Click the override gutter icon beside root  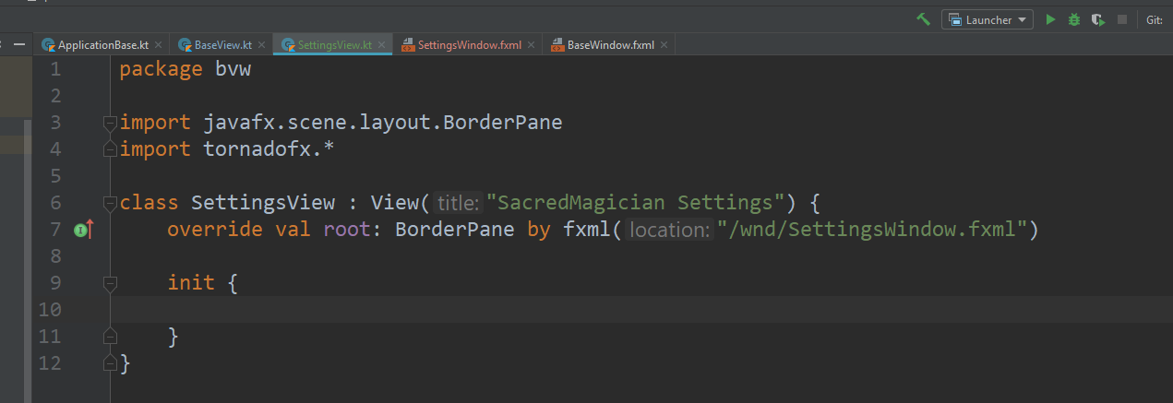pos(83,230)
